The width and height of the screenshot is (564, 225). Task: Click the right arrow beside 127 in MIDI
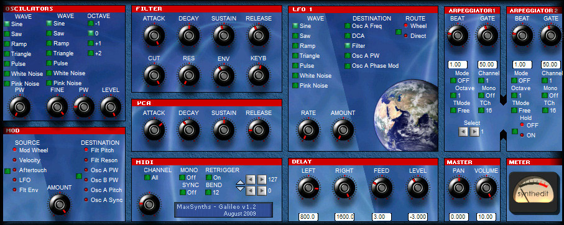pyautogui.click(x=262, y=180)
